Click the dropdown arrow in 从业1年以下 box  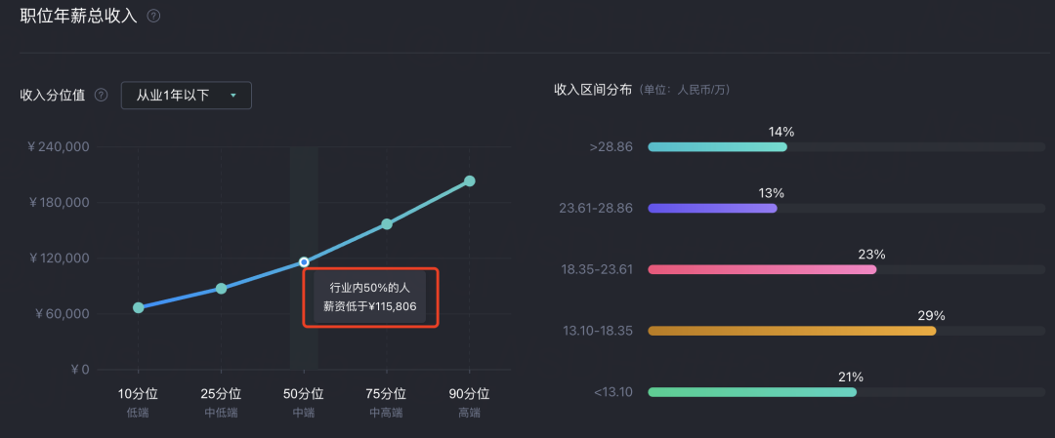(233, 96)
